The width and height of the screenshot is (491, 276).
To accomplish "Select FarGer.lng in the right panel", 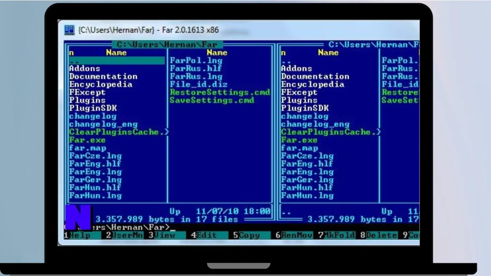I will (307, 180).
